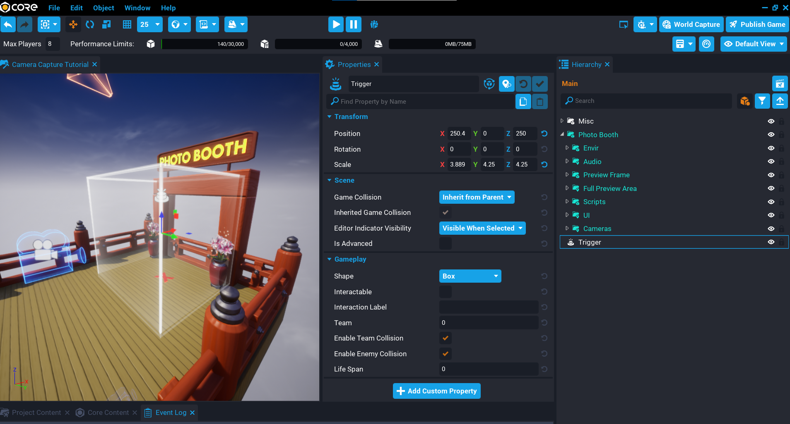This screenshot has width=790, height=424.
Task: Click the hierarchy filter funnel icon
Action: [762, 101]
